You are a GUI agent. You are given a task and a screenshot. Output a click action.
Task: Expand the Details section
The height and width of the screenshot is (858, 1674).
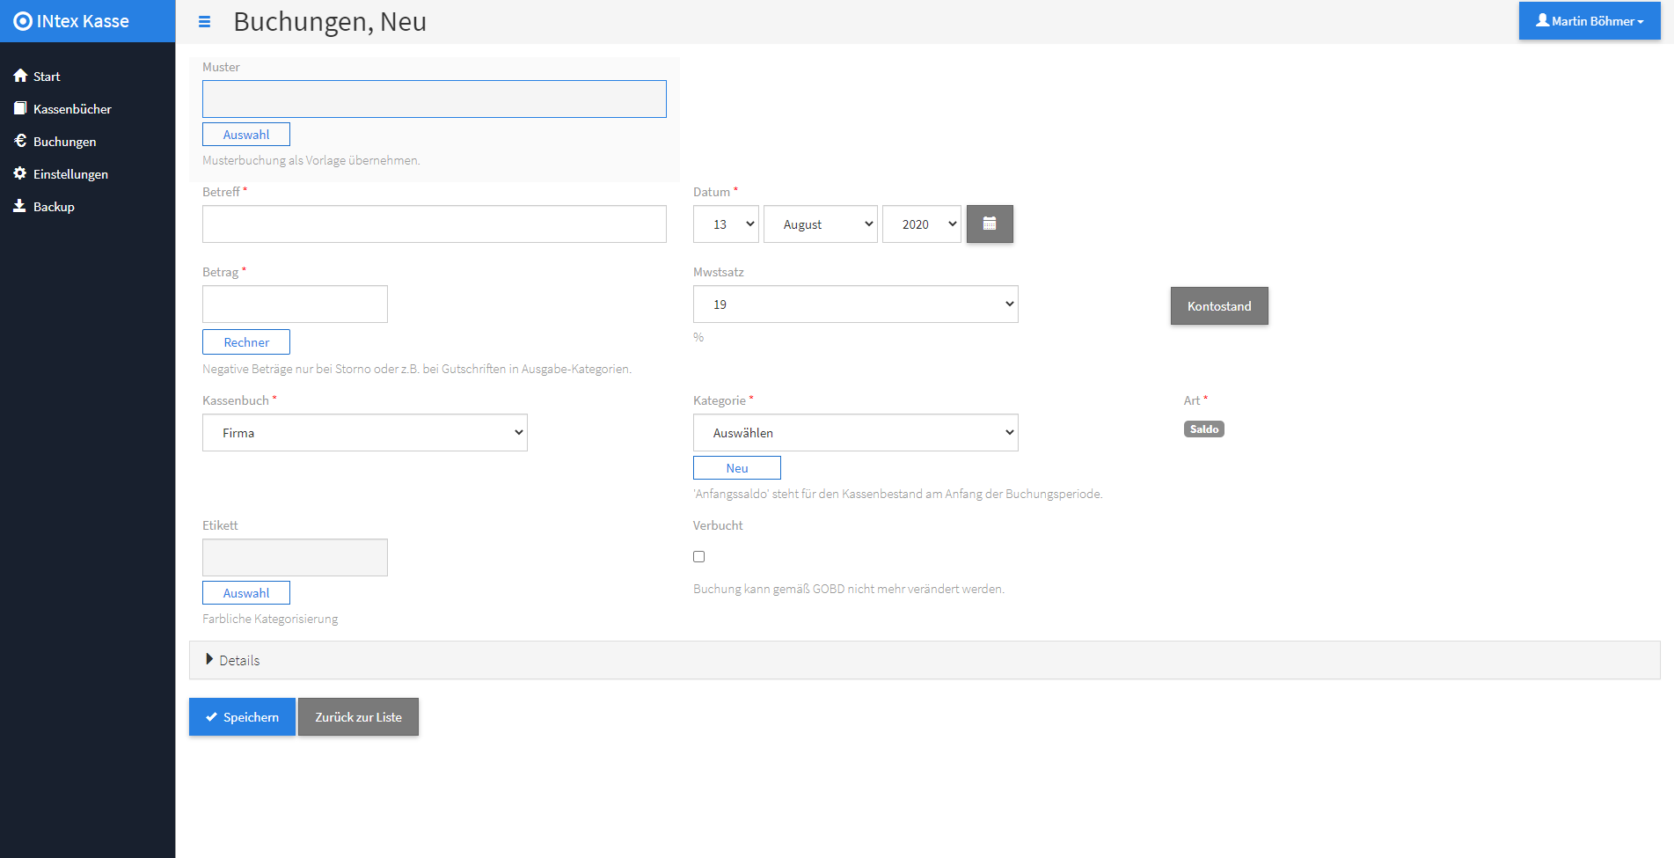click(x=925, y=660)
